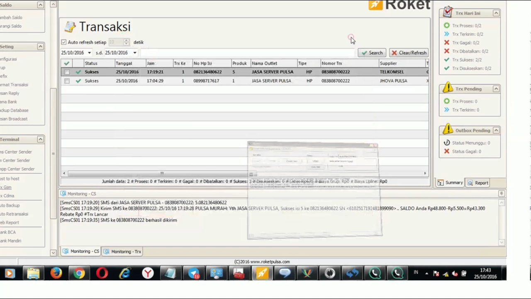Open the media player taskbar icon
This screenshot has height=299, width=531.
point(9,273)
